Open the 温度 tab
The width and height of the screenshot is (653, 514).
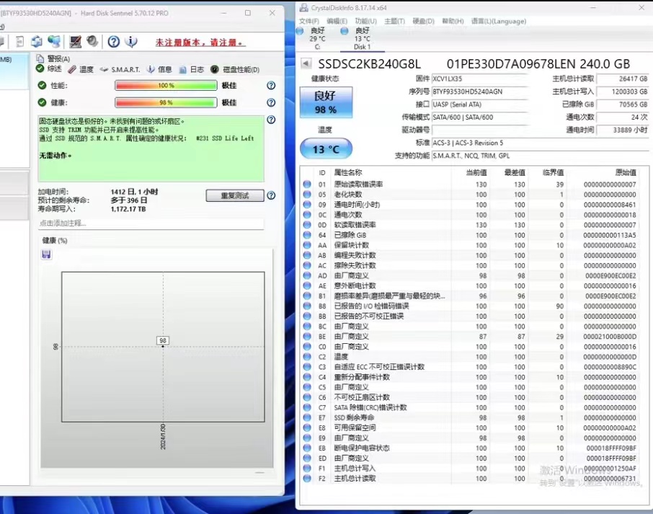tap(81, 70)
